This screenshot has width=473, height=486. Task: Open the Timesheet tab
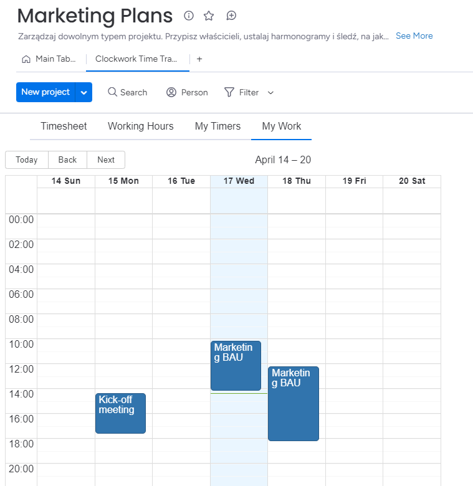pos(64,126)
